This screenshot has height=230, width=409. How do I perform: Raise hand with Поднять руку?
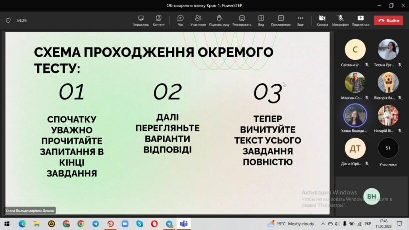coord(219,20)
